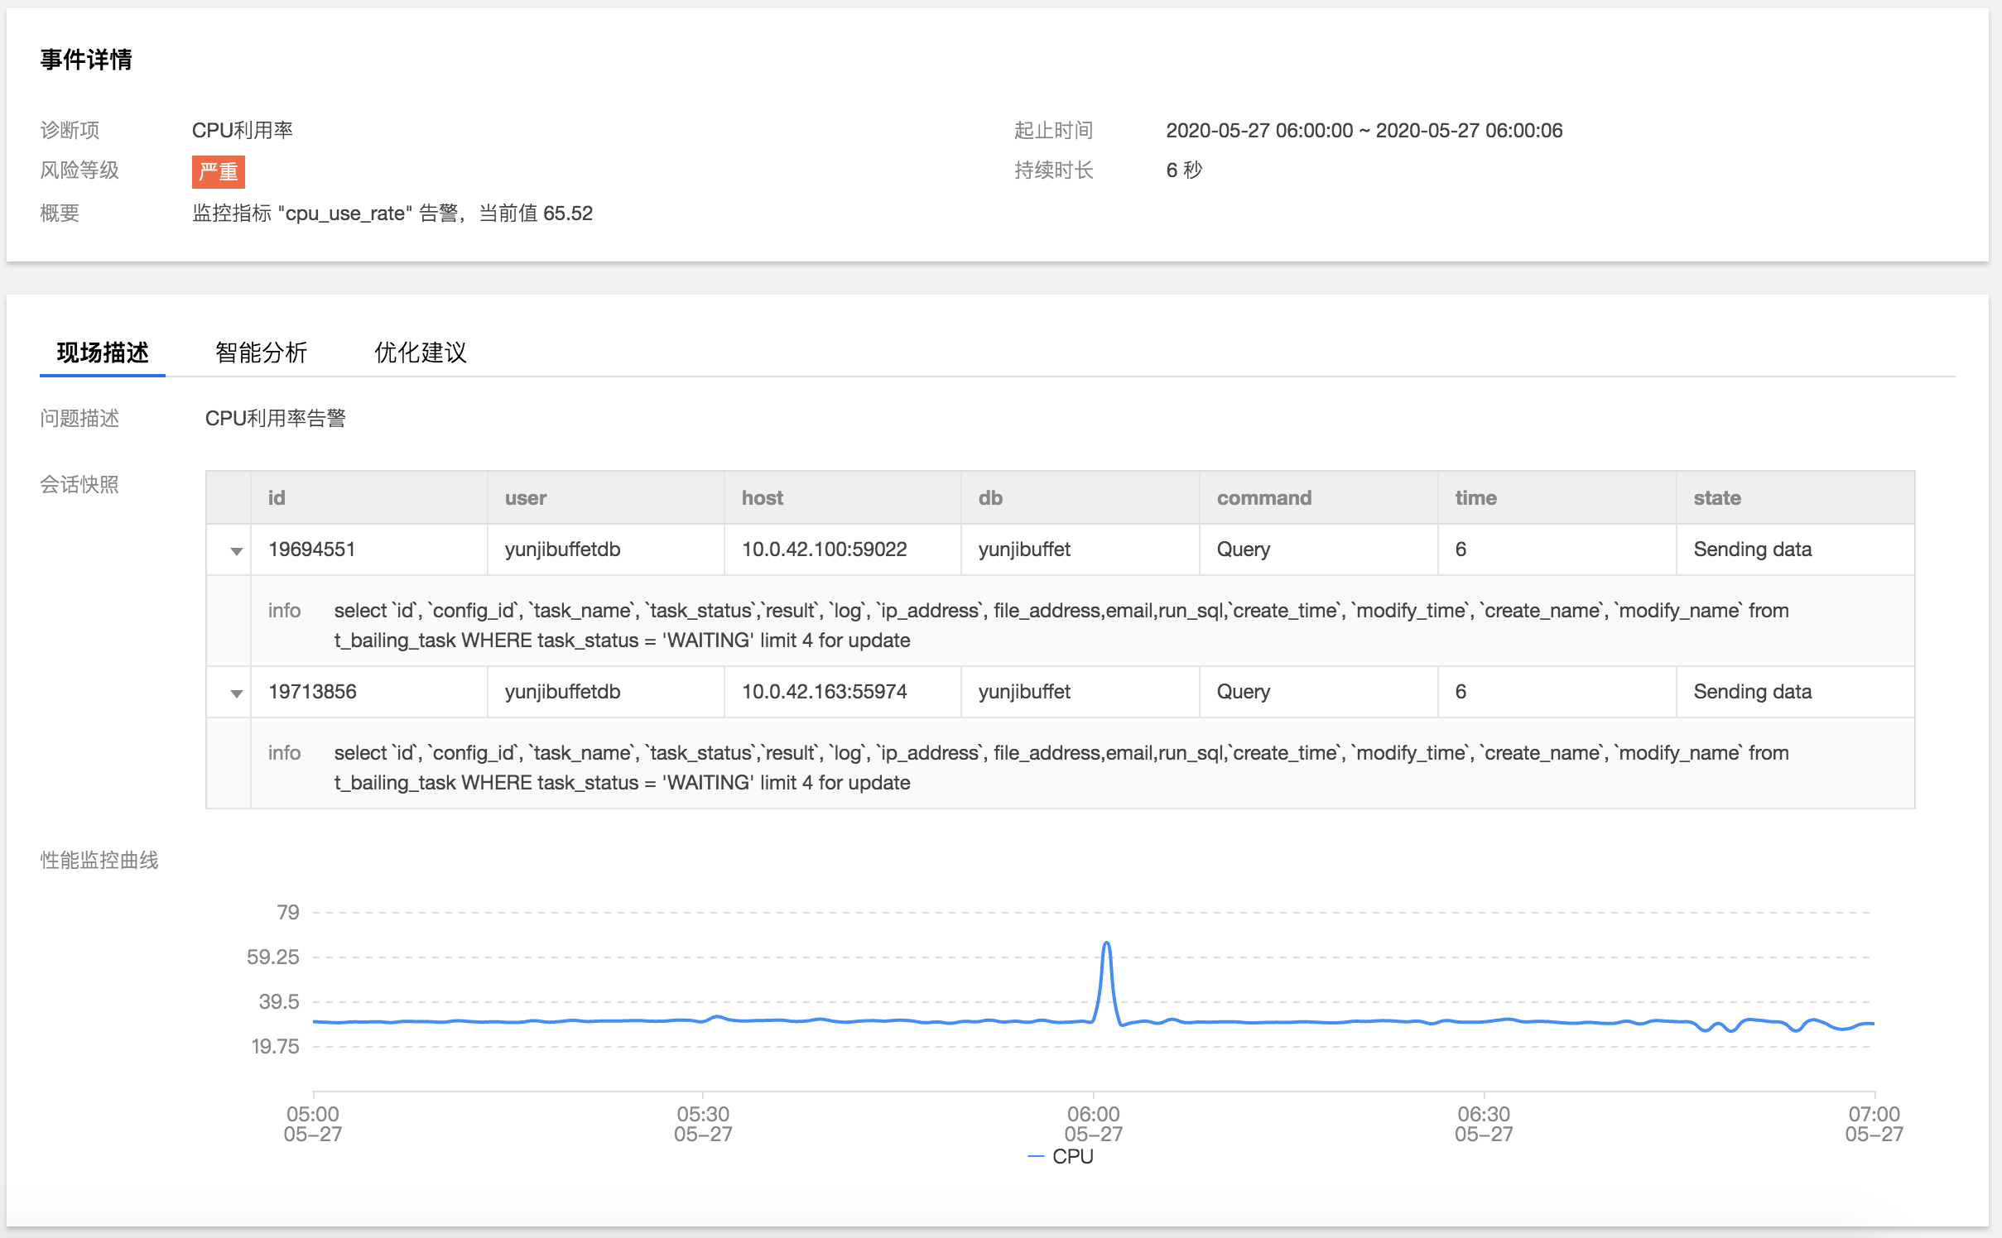Collapse session row 19694551 arrow
The height and width of the screenshot is (1238, 2002).
[236, 551]
